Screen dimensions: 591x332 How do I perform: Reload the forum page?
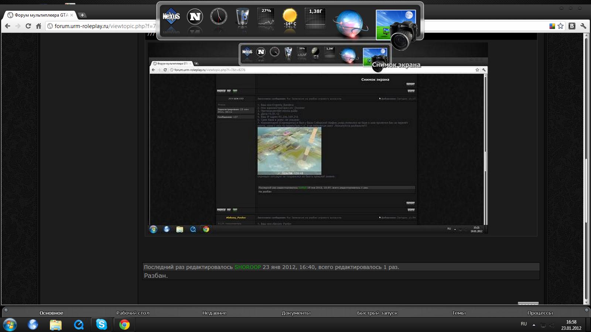tap(28, 26)
